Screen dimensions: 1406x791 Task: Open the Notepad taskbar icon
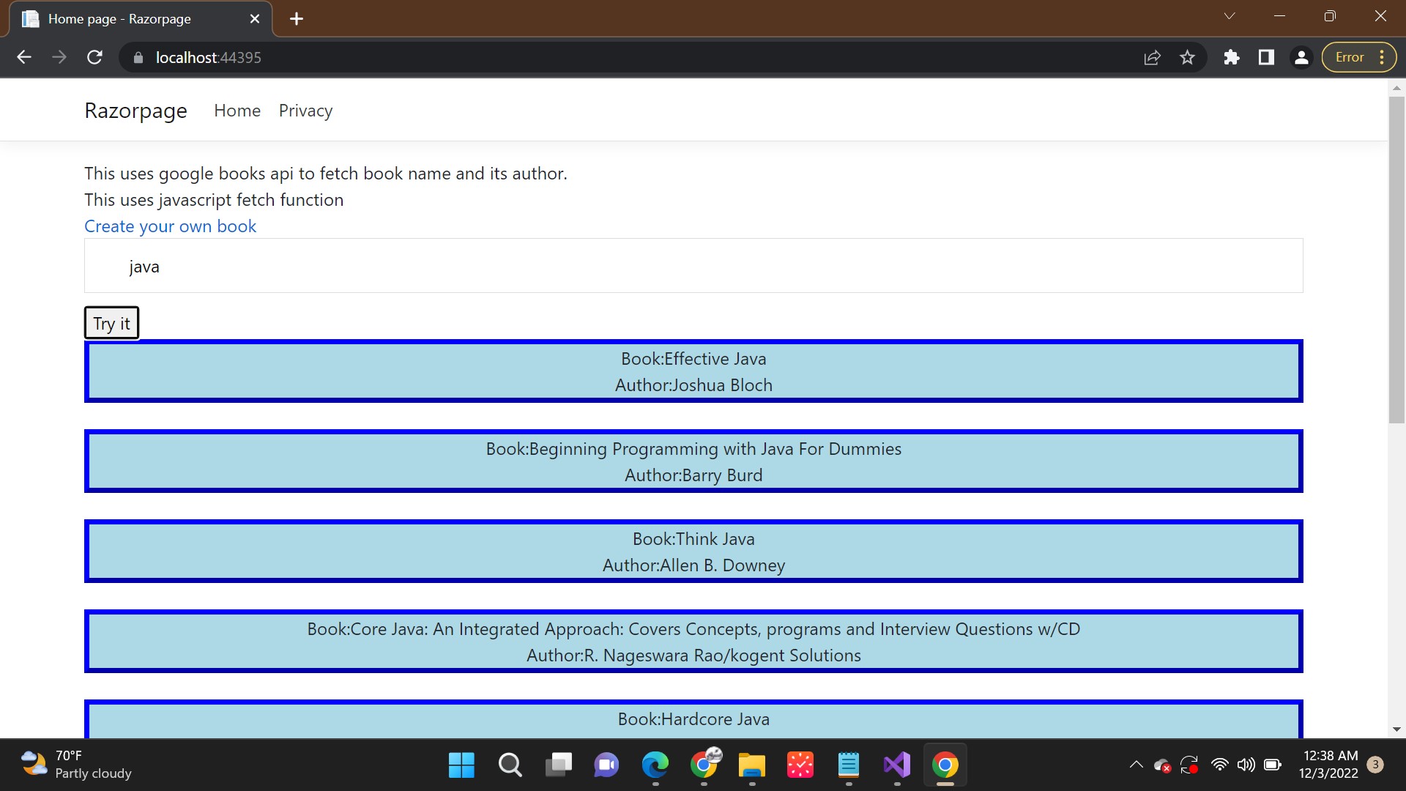[x=848, y=765]
